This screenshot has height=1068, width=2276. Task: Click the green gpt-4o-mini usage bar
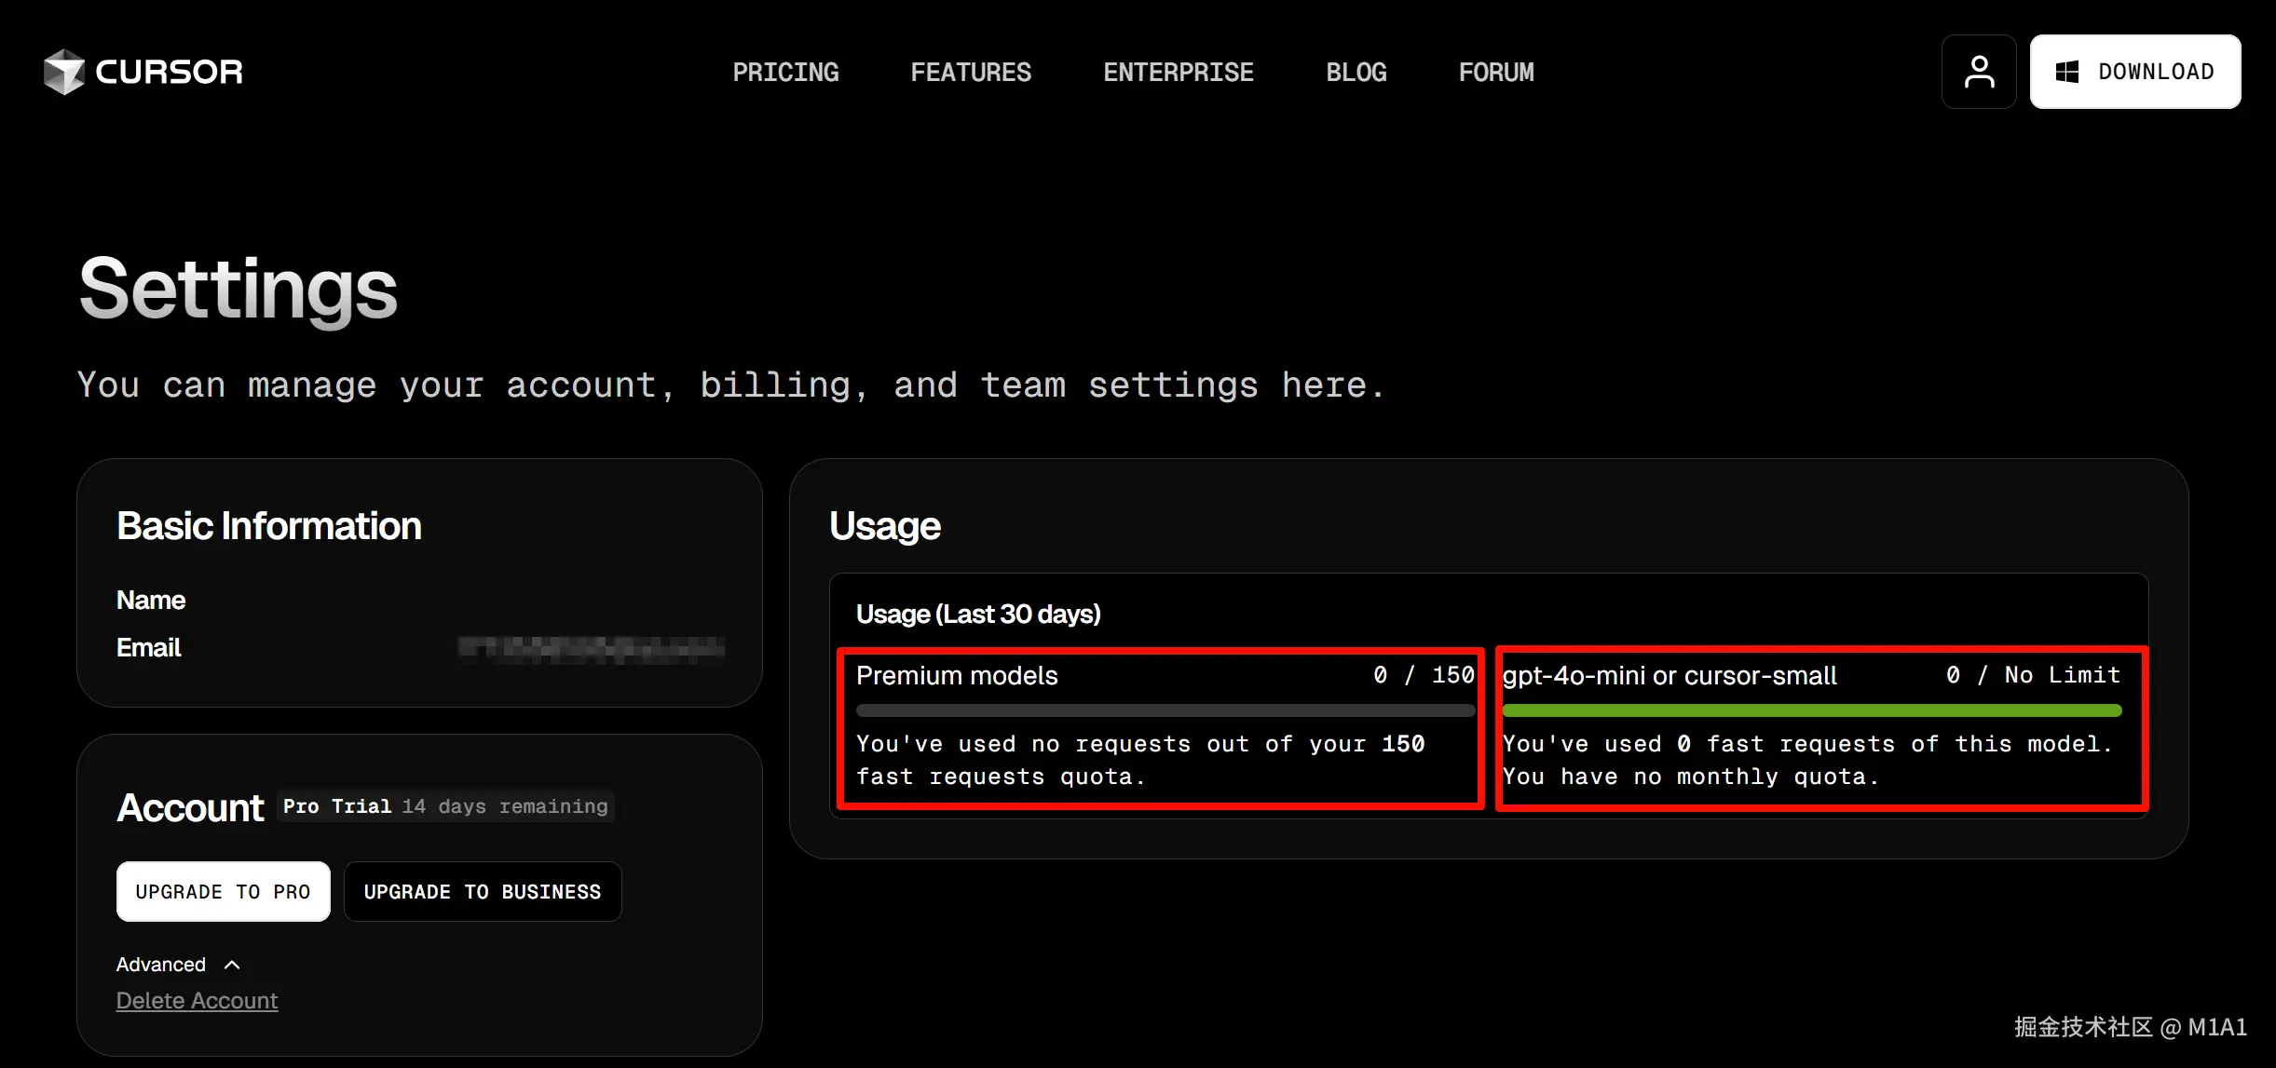pos(1812,710)
